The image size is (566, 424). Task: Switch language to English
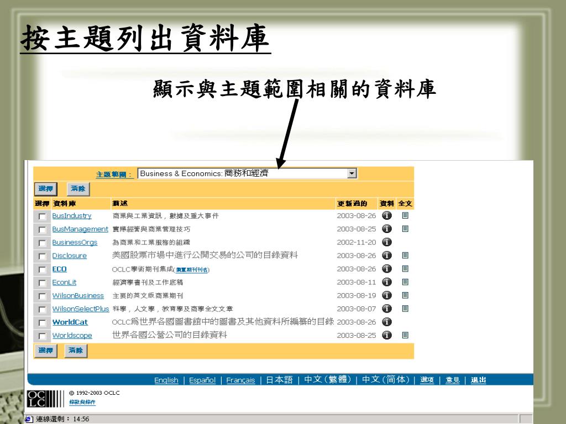tap(166, 380)
